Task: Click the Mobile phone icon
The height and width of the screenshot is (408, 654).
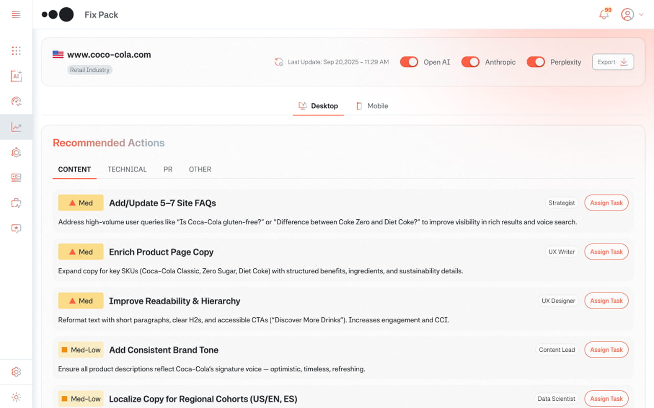Action: [359, 106]
